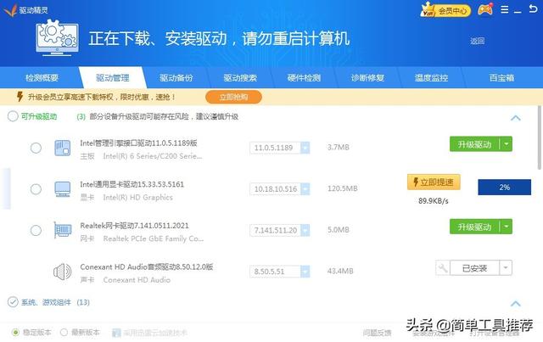Image resolution: width=543 pixels, height=342 pixels.
Task: Open the dropdown arrow beside 已安装
Action: [x=506, y=268]
